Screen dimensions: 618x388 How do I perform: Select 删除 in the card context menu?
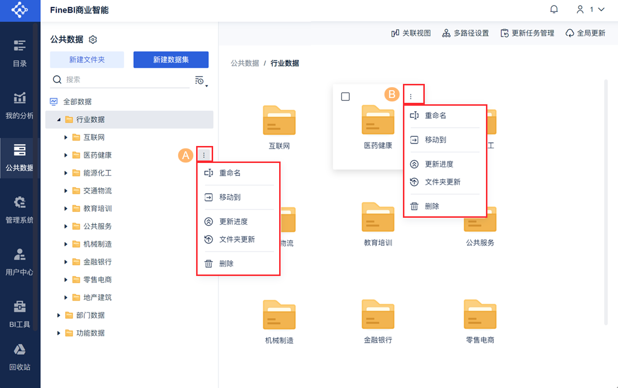coord(444,206)
